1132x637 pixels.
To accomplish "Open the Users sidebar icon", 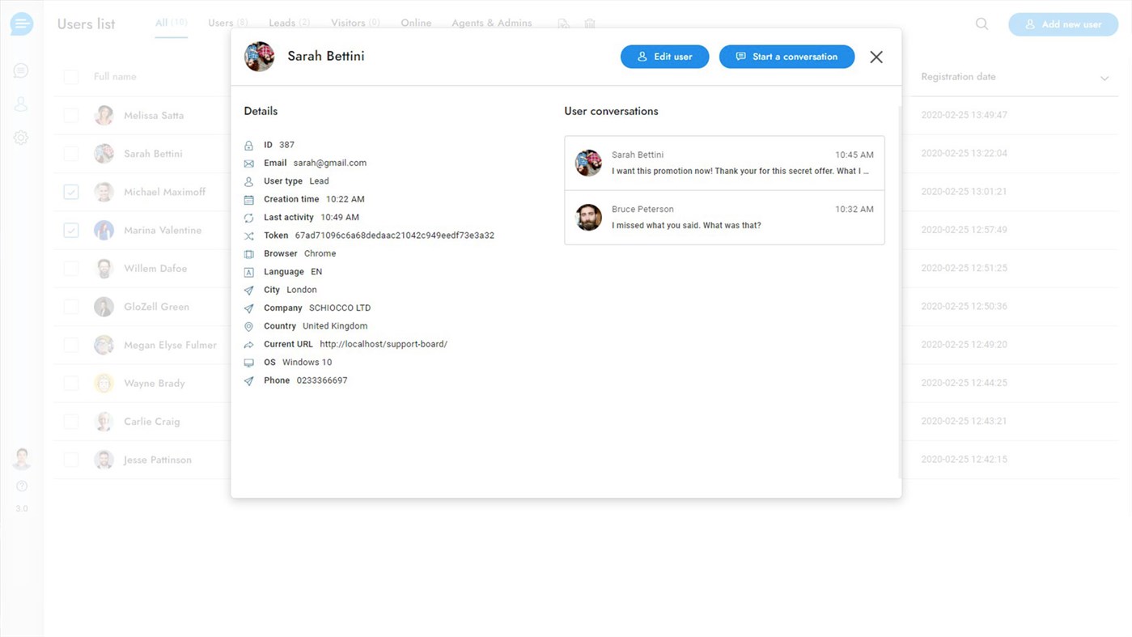I will [x=21, y=104].
